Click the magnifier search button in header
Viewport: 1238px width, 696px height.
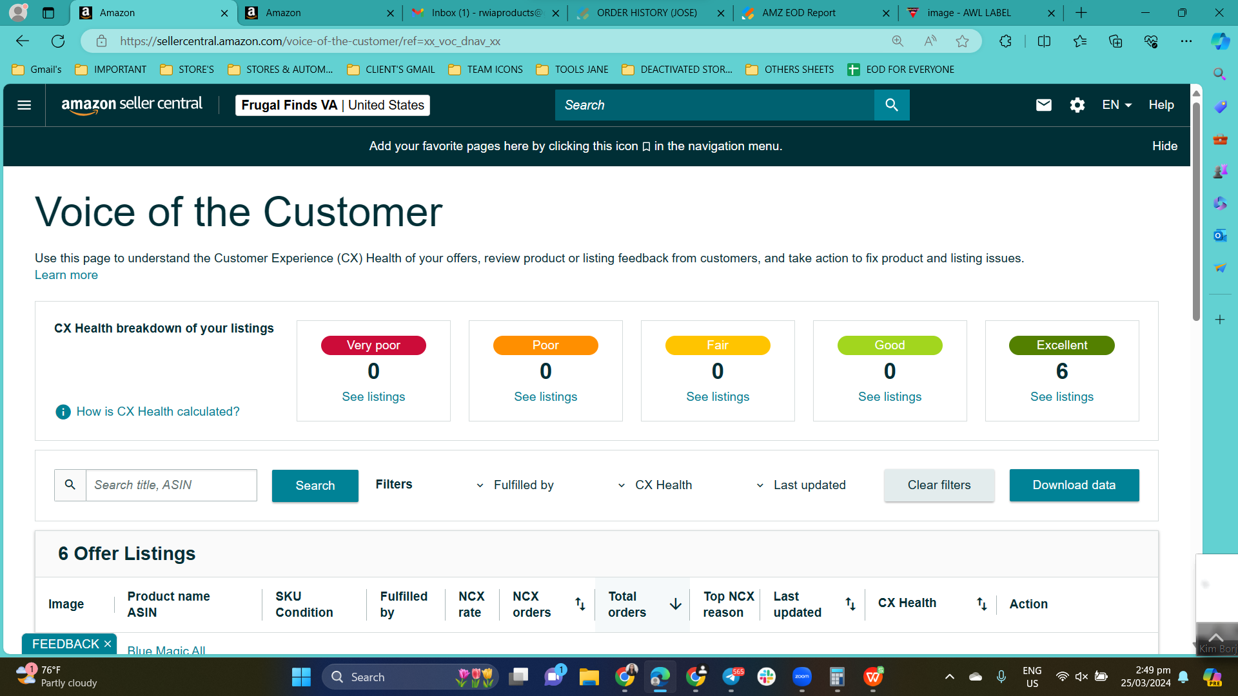click(x=892, y=105)
